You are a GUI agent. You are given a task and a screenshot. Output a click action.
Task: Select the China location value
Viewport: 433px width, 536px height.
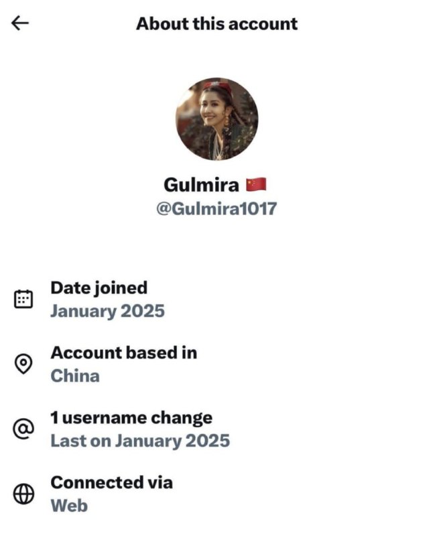click(x=75, y=376)
